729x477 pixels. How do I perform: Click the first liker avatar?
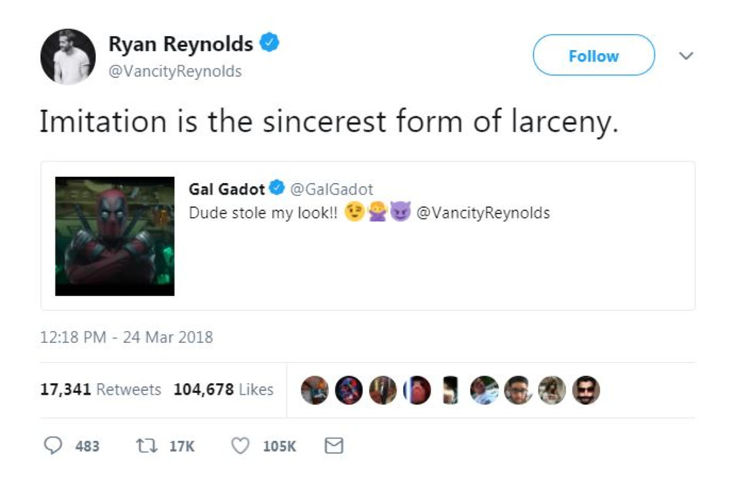coord(314,390)
